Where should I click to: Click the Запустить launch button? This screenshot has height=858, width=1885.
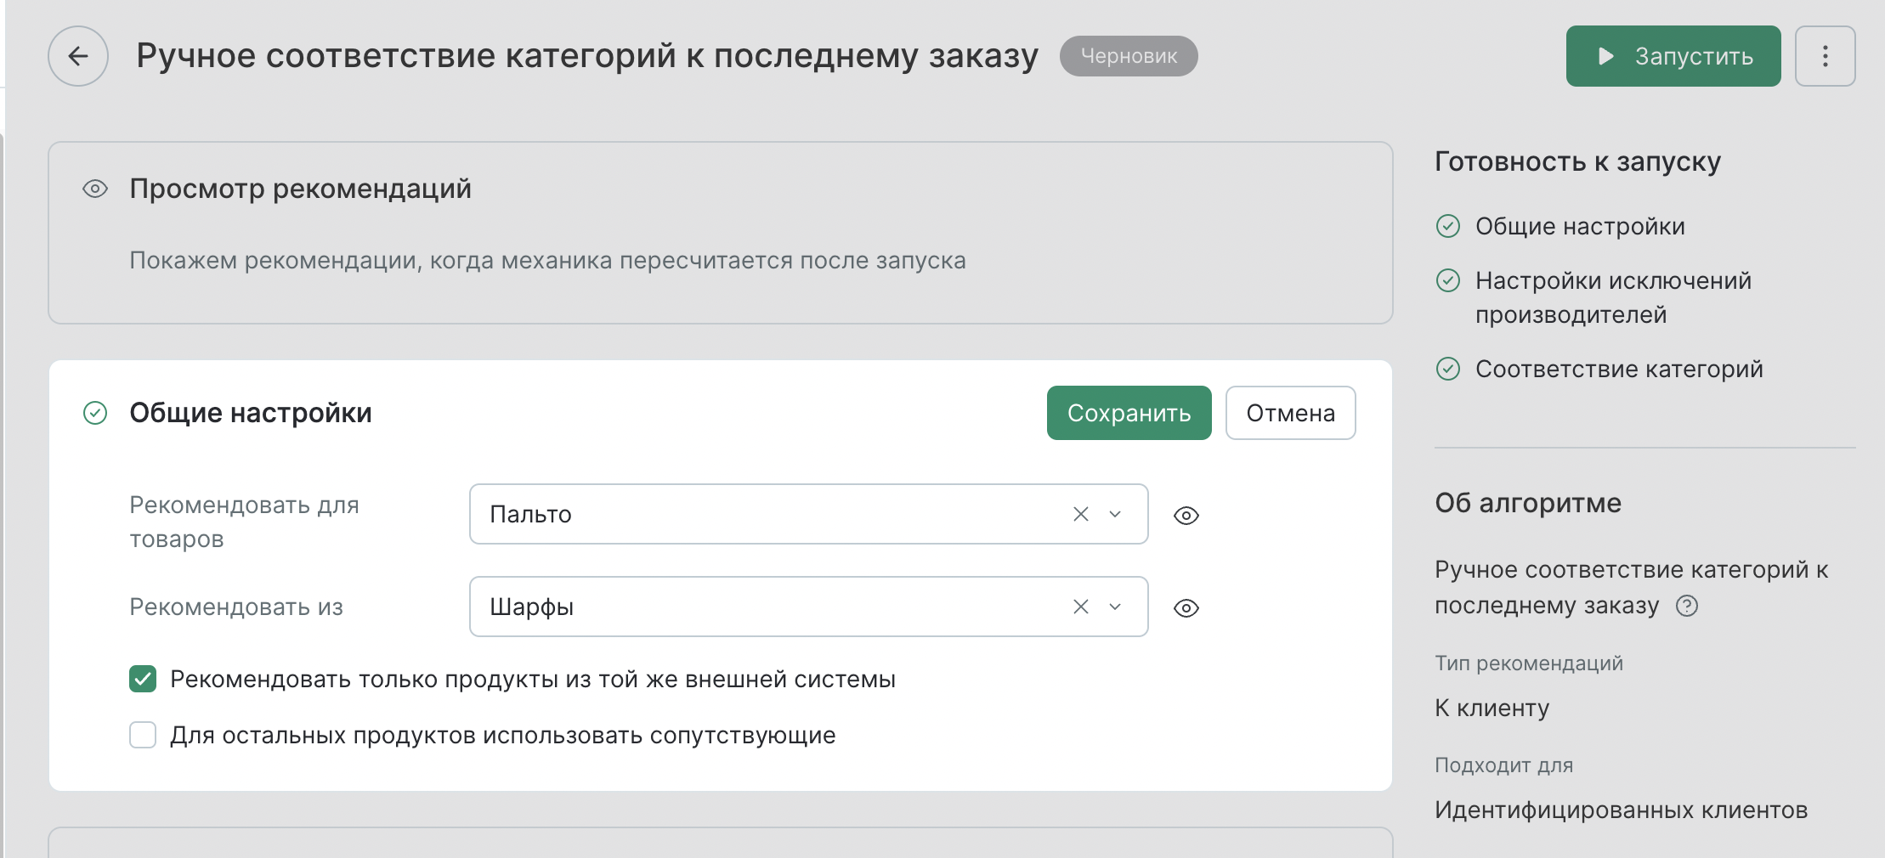pyautogui.click(x=1673, y=56)
